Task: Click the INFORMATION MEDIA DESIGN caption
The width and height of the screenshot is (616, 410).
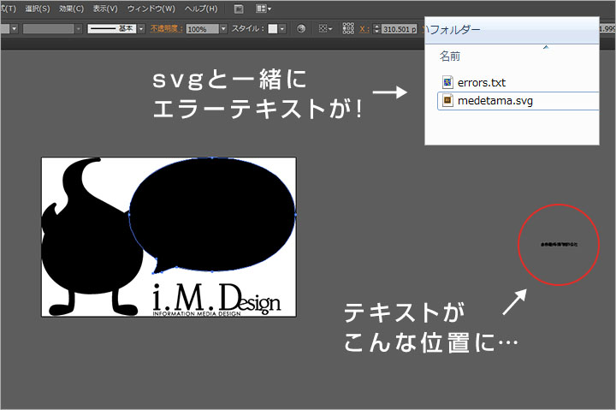Action: pyautogui.click(x=197, y=313)
